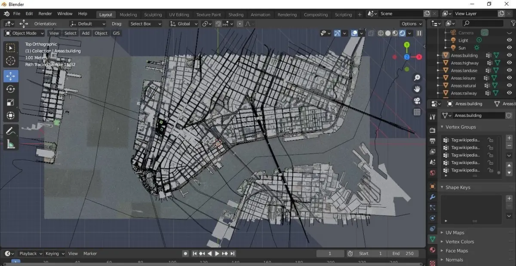Select the Annotate tool
516x266 pixels.
tap(11, 131)
